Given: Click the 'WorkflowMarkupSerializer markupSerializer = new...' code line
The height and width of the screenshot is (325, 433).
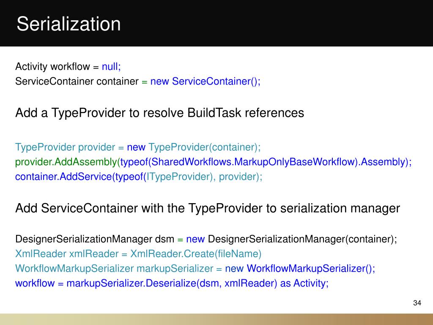Looking at the screenshot, I should click(195, 269).
